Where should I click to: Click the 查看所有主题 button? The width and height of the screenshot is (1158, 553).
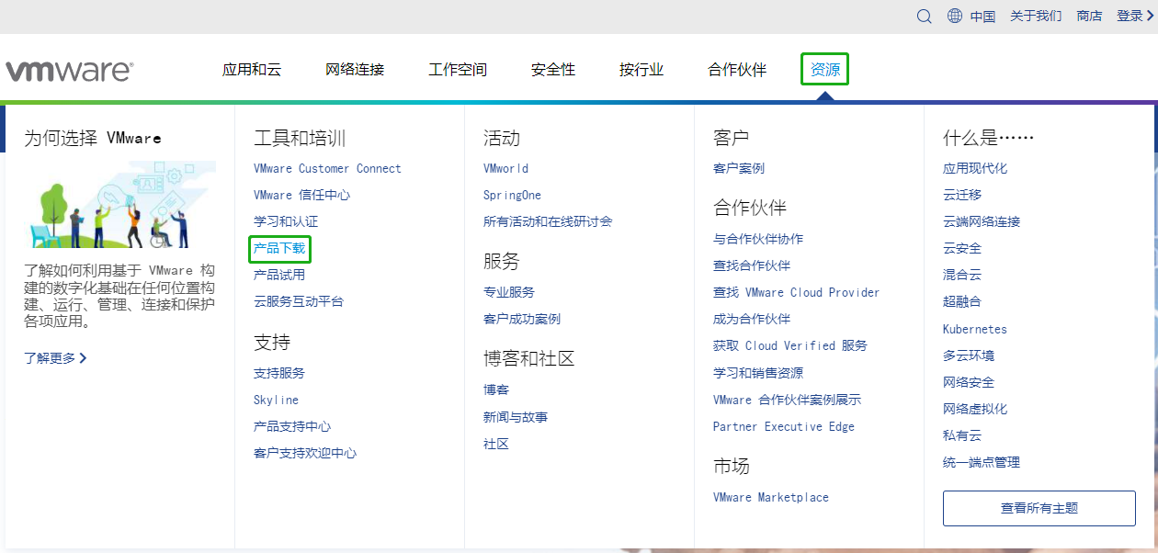point(1039,508)
